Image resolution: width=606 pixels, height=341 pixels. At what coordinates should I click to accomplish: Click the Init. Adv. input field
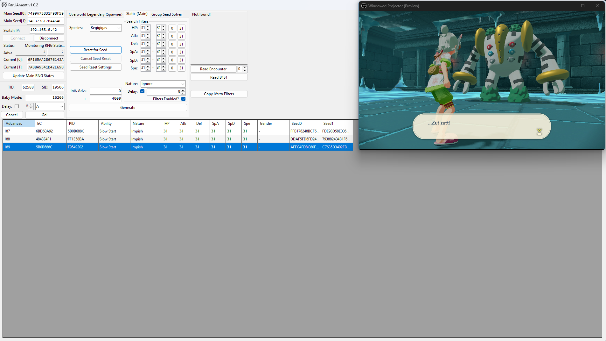point(106,91)
